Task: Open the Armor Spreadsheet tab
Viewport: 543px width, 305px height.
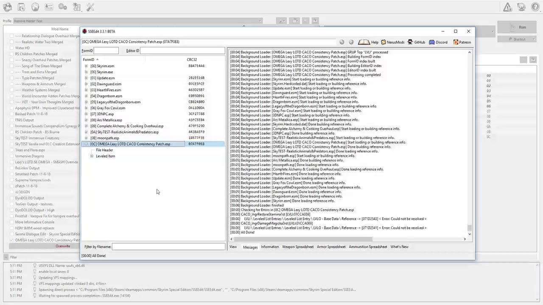Action: 331,247
